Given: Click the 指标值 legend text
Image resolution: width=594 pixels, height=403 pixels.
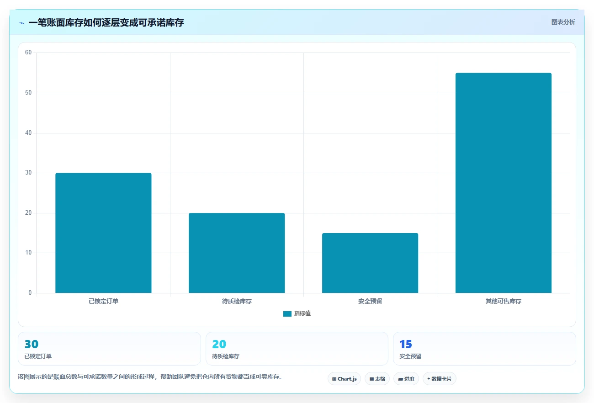Looking at the screenshot, I should point(302,313).
